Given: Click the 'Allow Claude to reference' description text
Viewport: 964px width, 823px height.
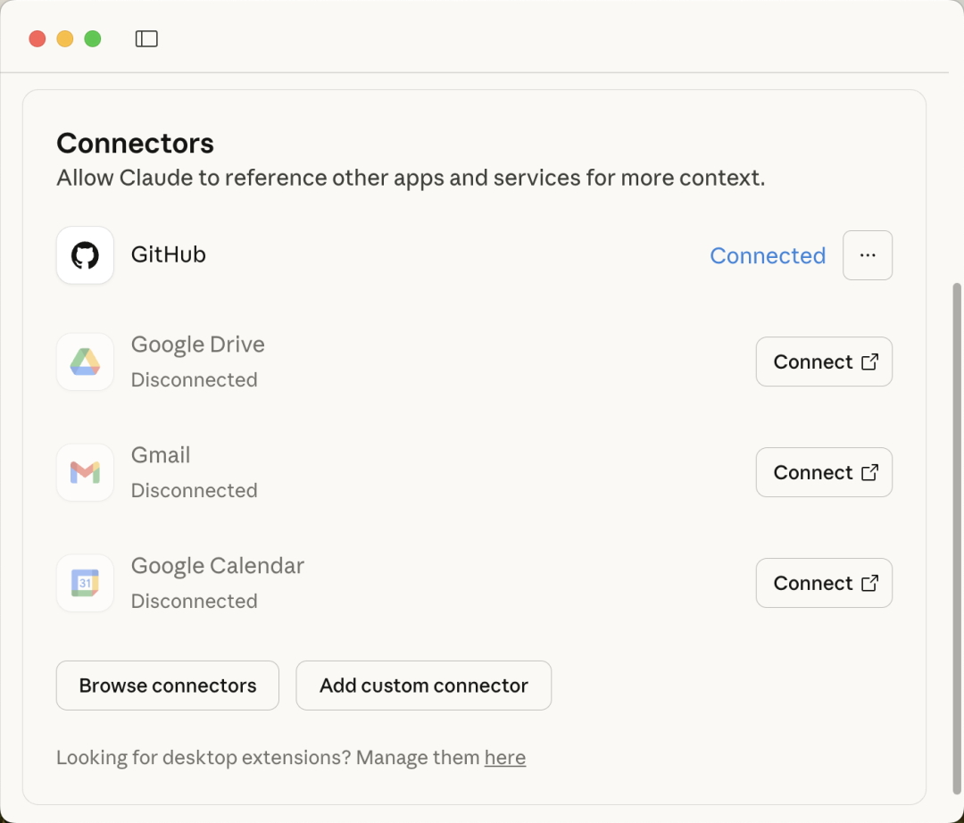Looking at the screenshot, I should (411, 178).
